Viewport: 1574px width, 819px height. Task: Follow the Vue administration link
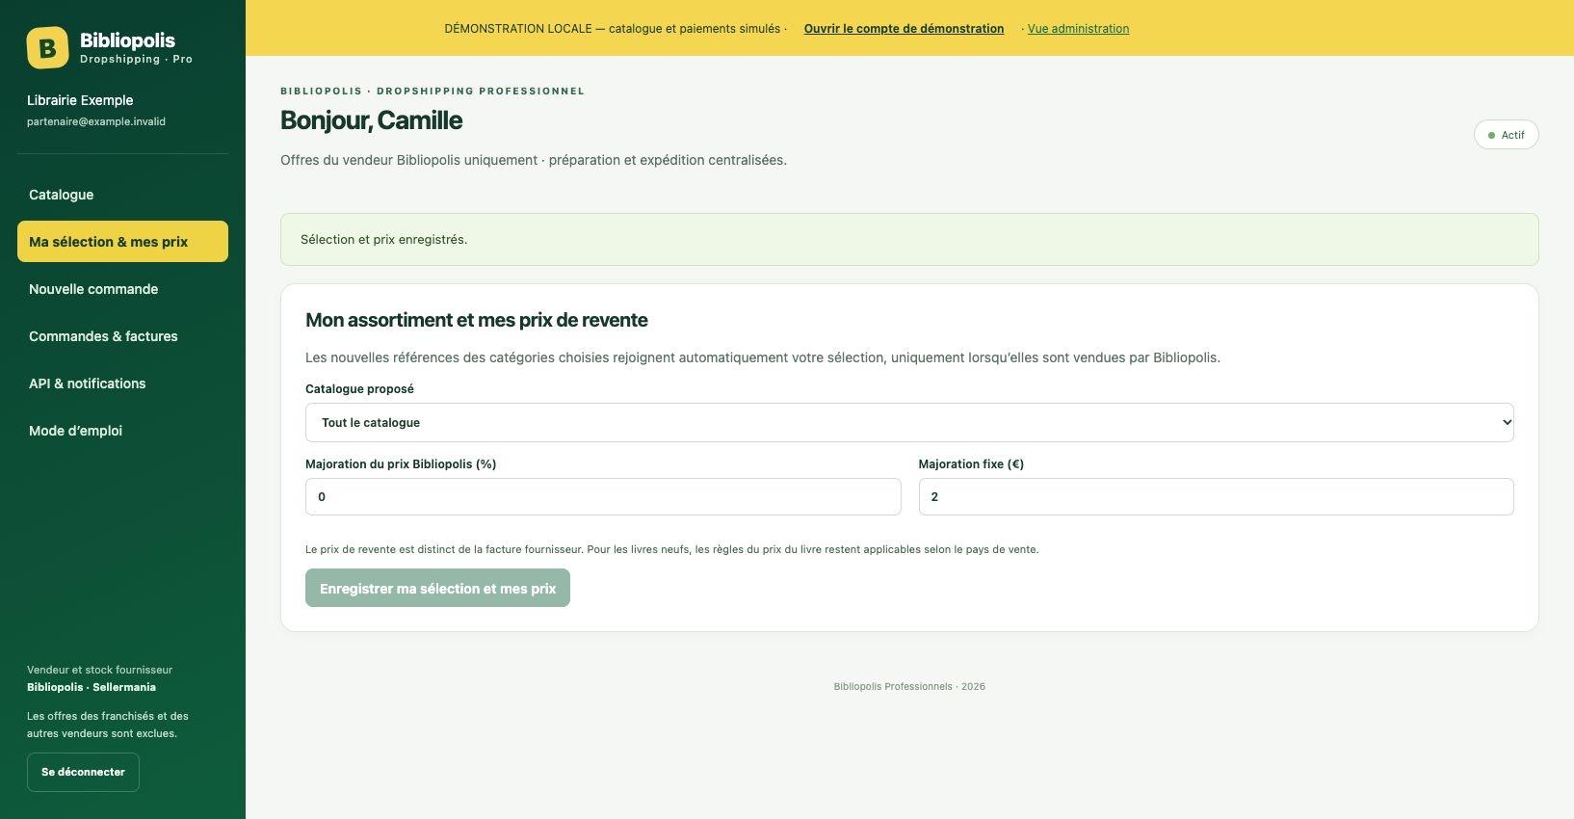pyautogui.click(x=1078, y=29)
